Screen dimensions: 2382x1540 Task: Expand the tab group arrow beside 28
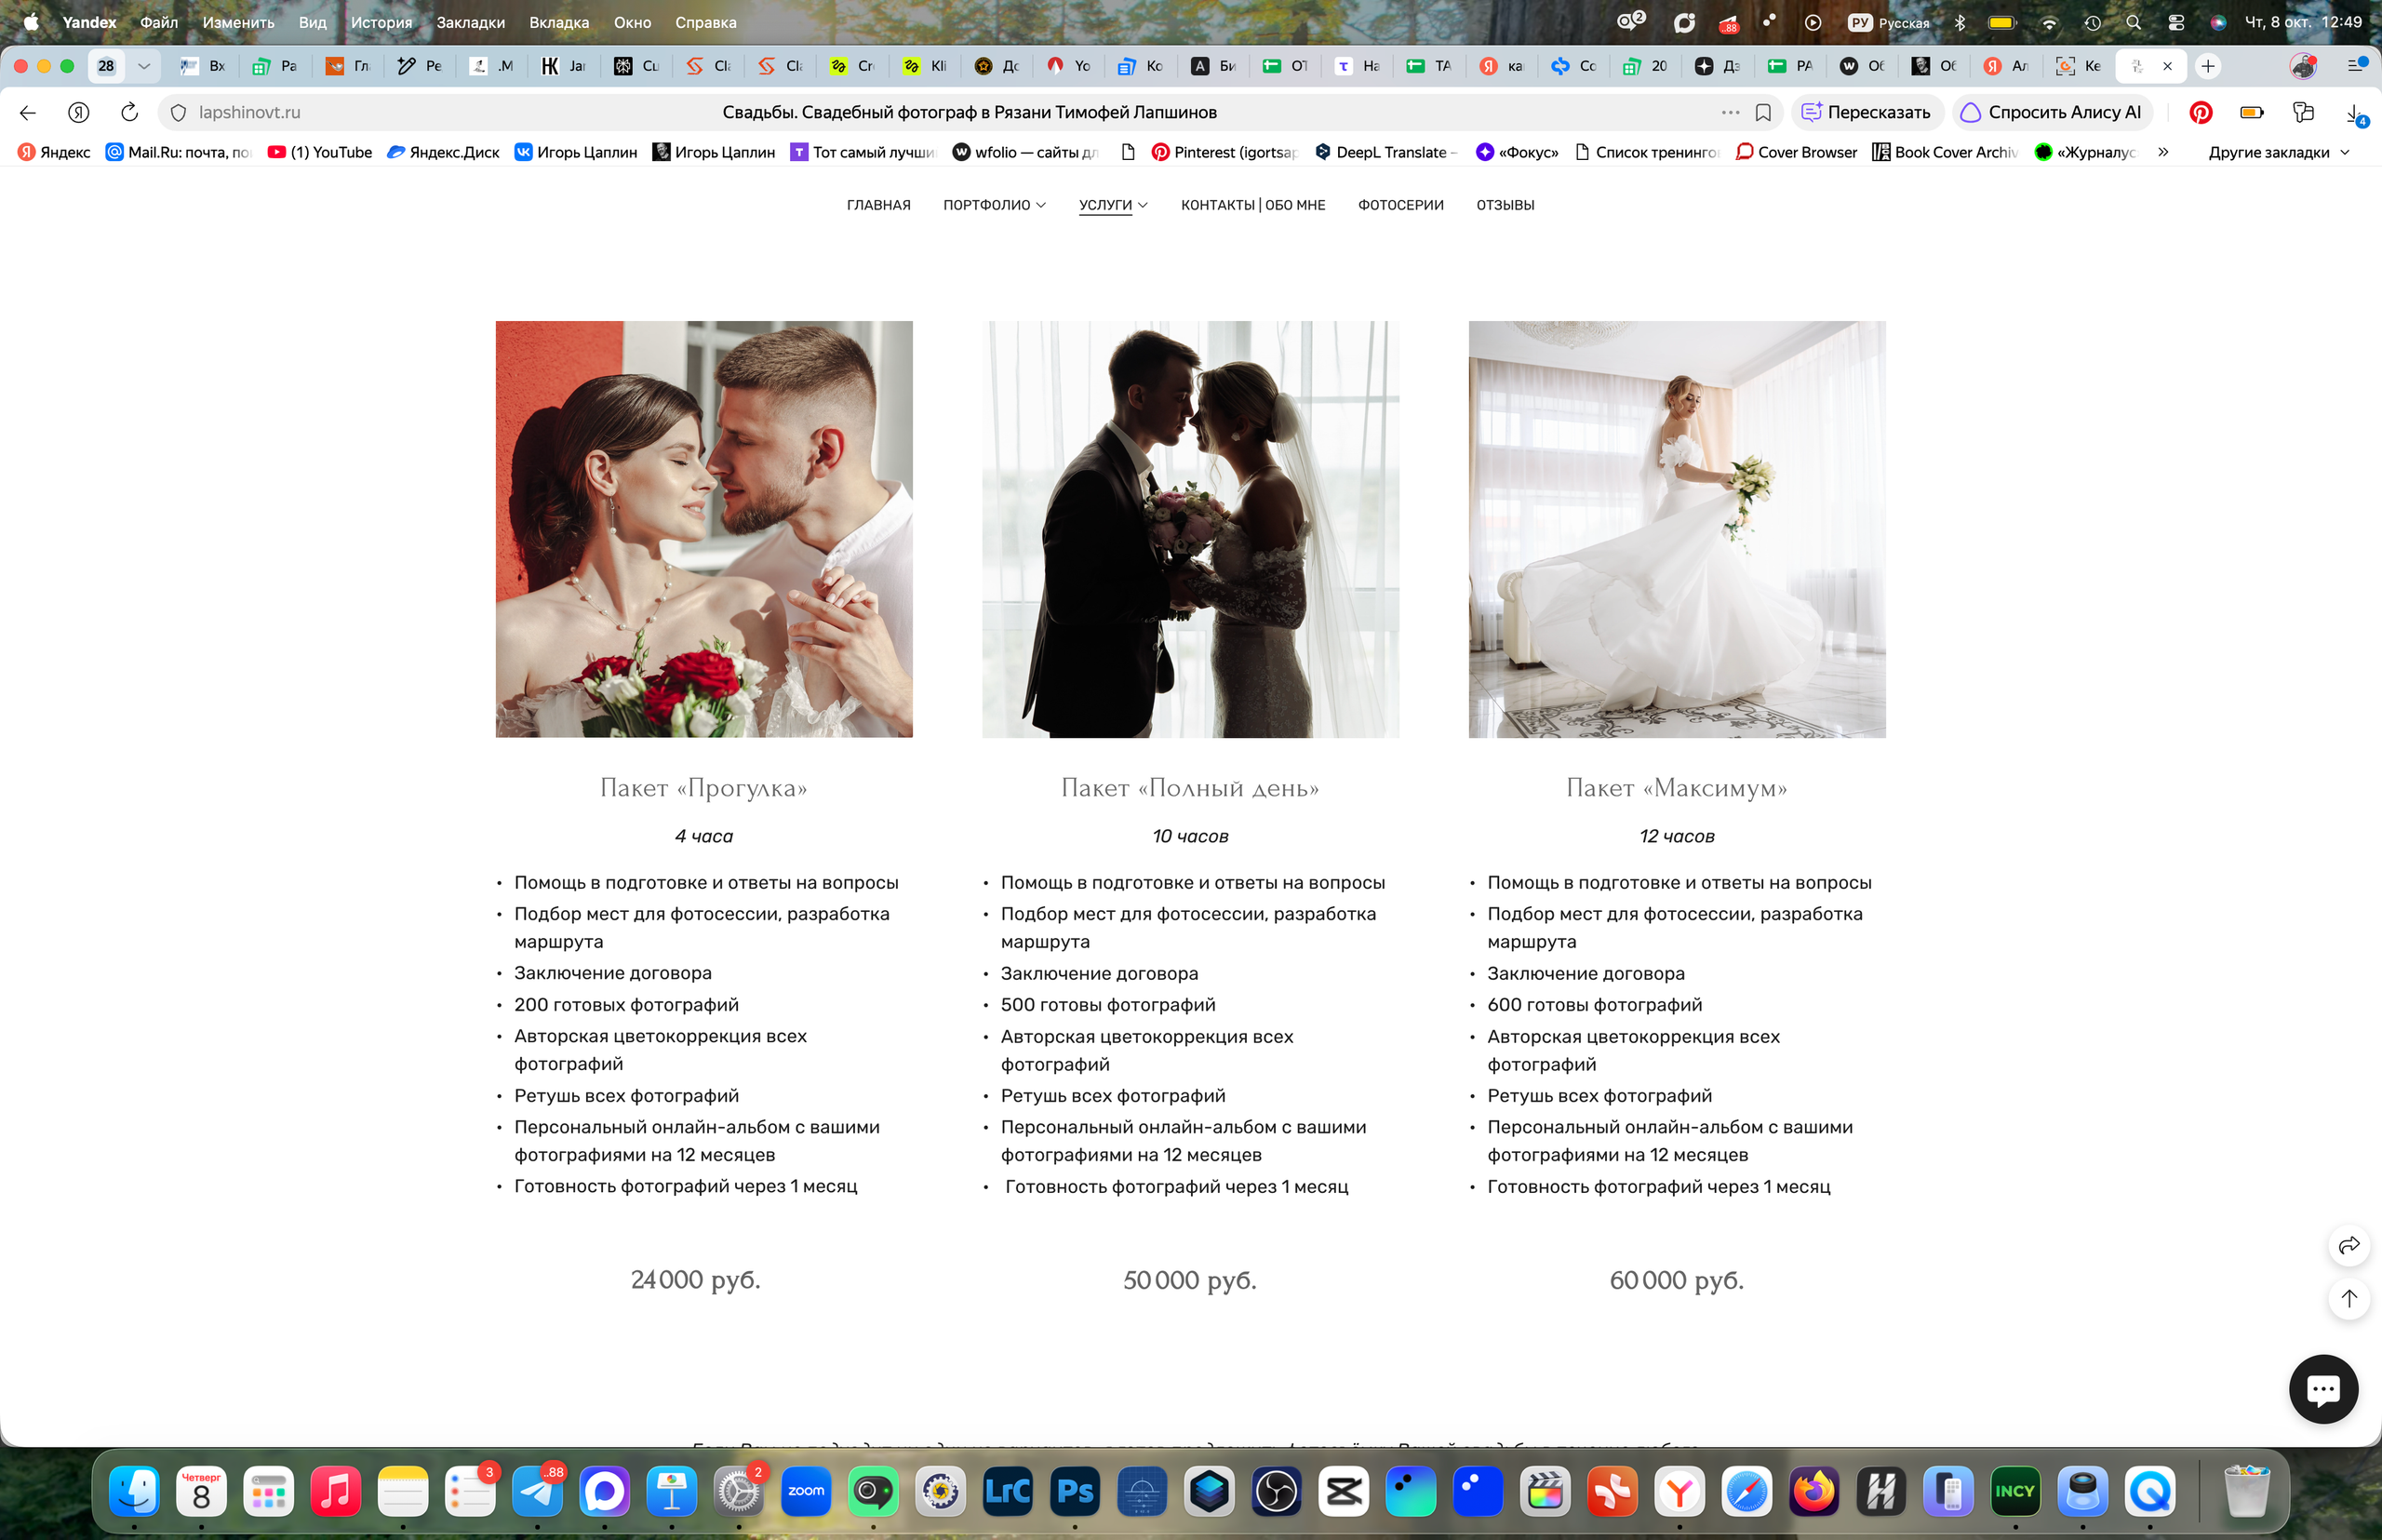tap(144, 66)
